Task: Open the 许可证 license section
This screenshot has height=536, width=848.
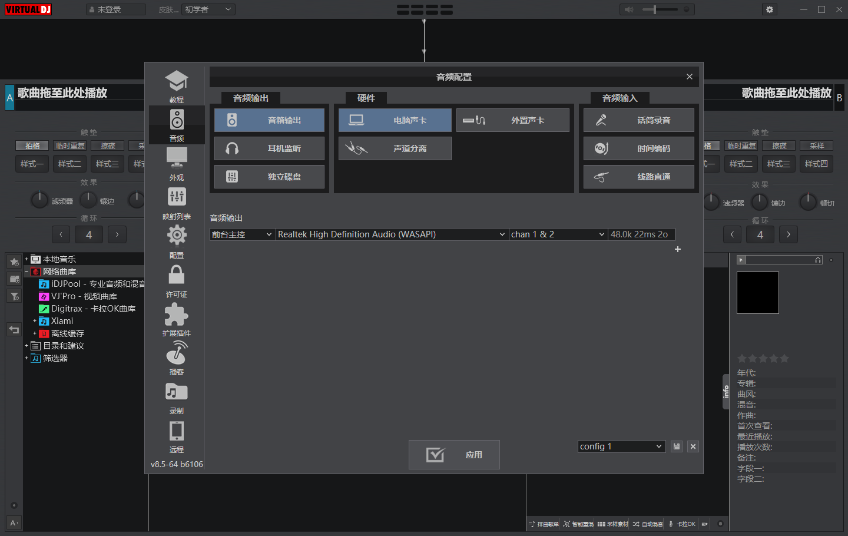Action: pos(177,281)
